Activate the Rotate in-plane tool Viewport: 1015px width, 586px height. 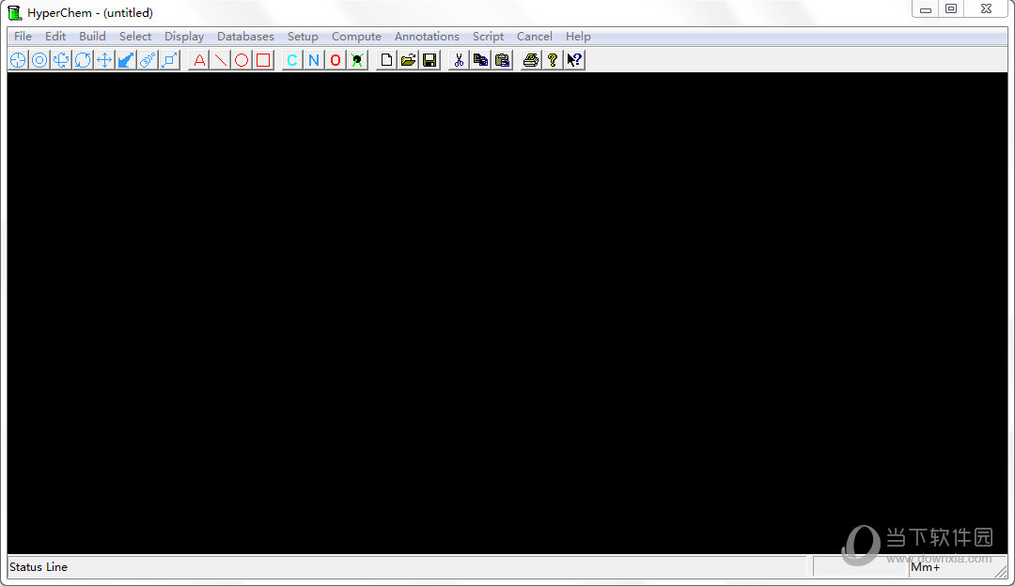coord(83,60)
